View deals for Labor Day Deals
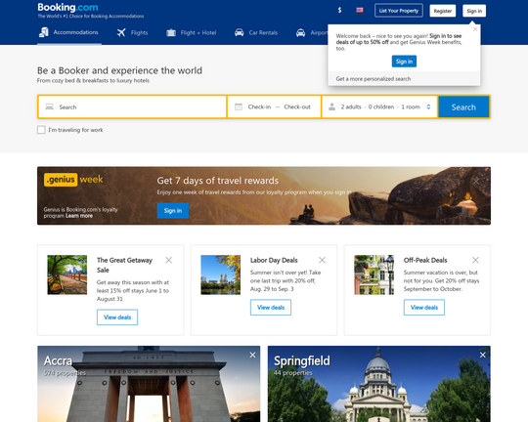 tap(271, 308)
